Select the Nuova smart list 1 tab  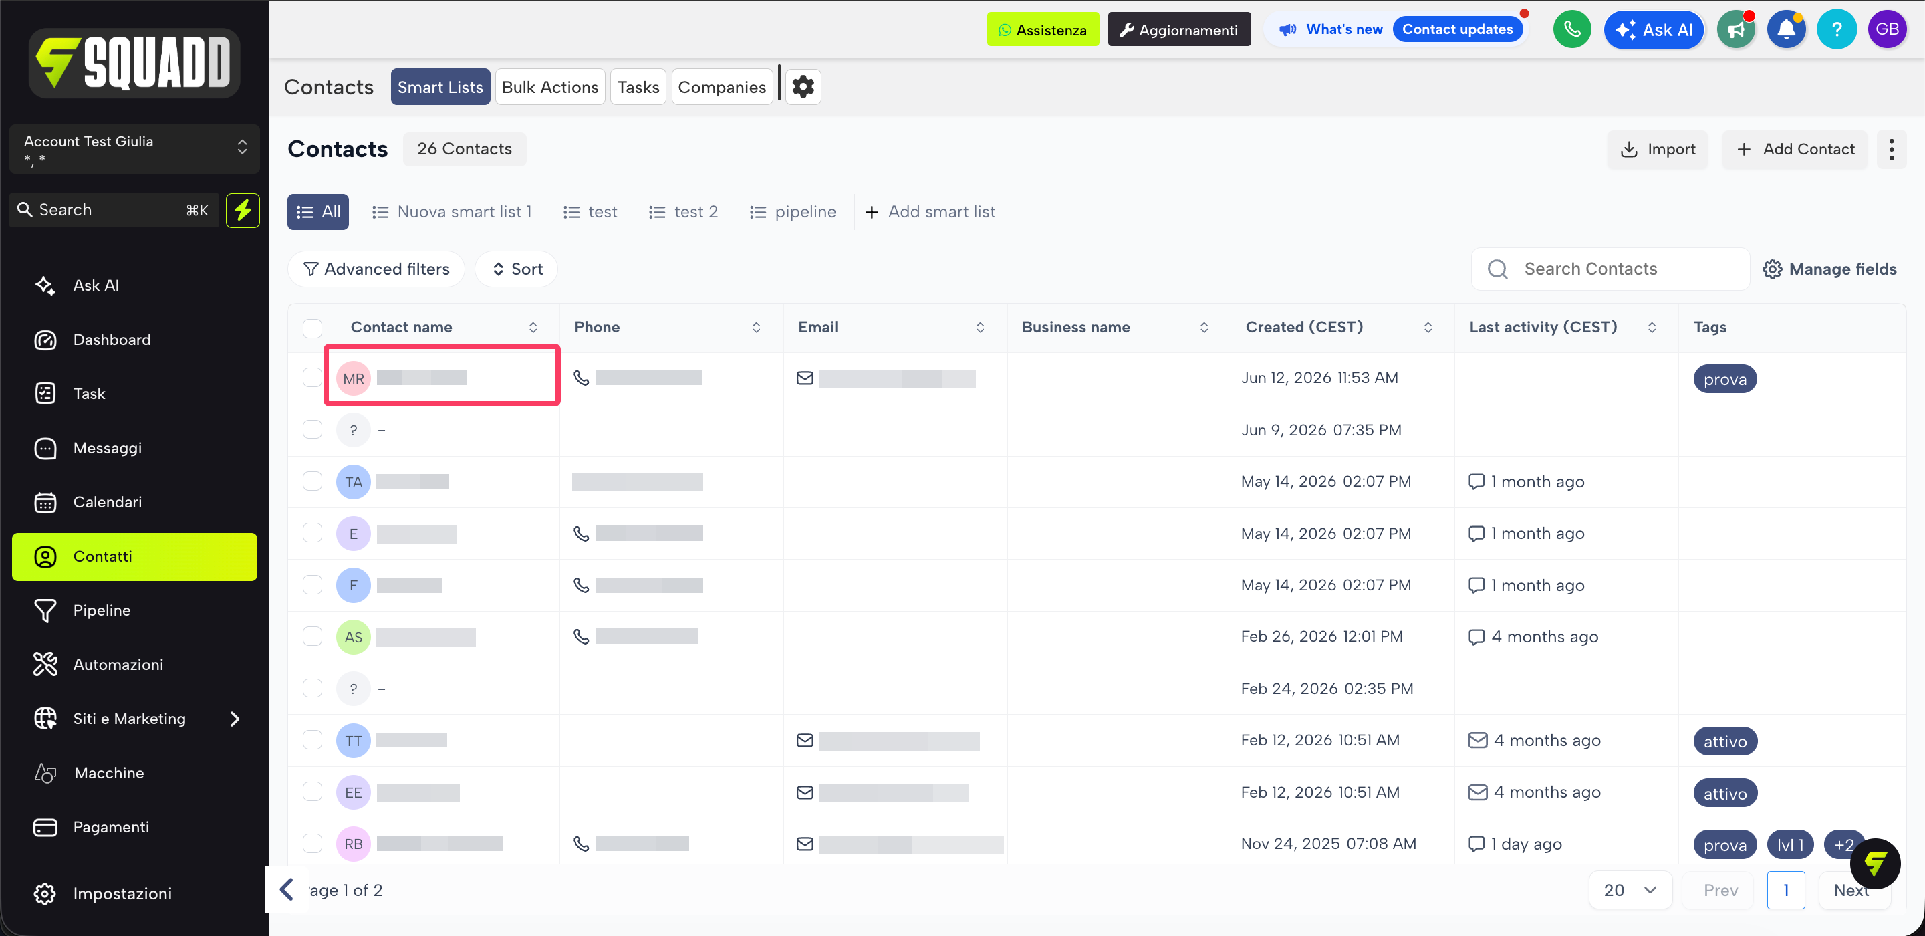452,213
